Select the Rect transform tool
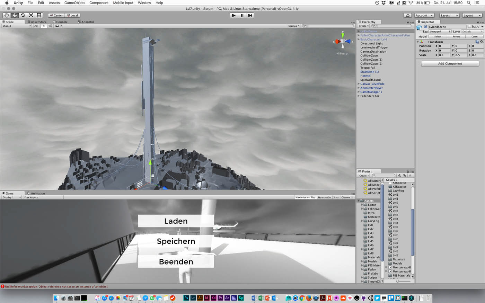 tap(39, 15)
